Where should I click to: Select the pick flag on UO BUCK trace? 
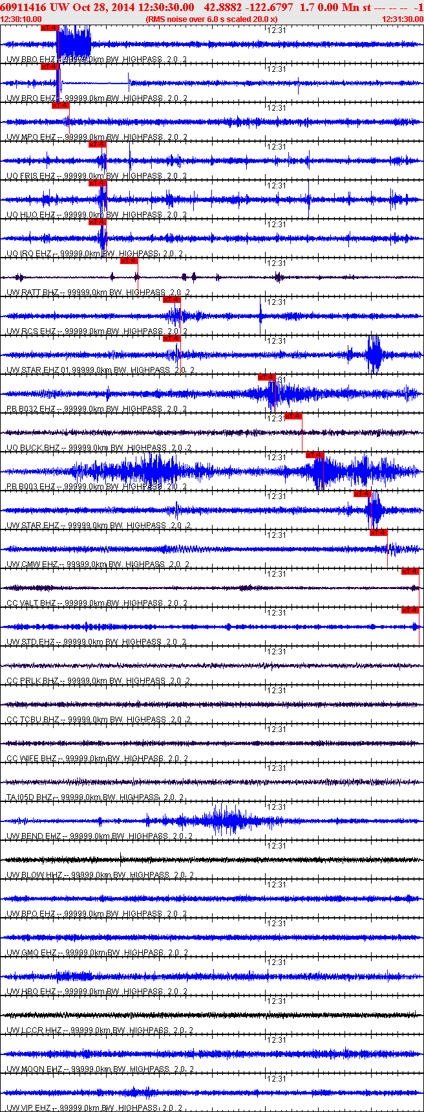(x=293, y=416)
